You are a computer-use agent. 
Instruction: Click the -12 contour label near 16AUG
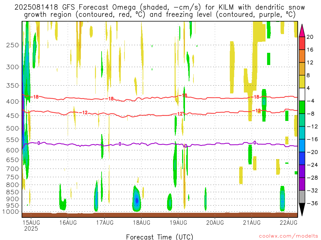click(83, 112)
